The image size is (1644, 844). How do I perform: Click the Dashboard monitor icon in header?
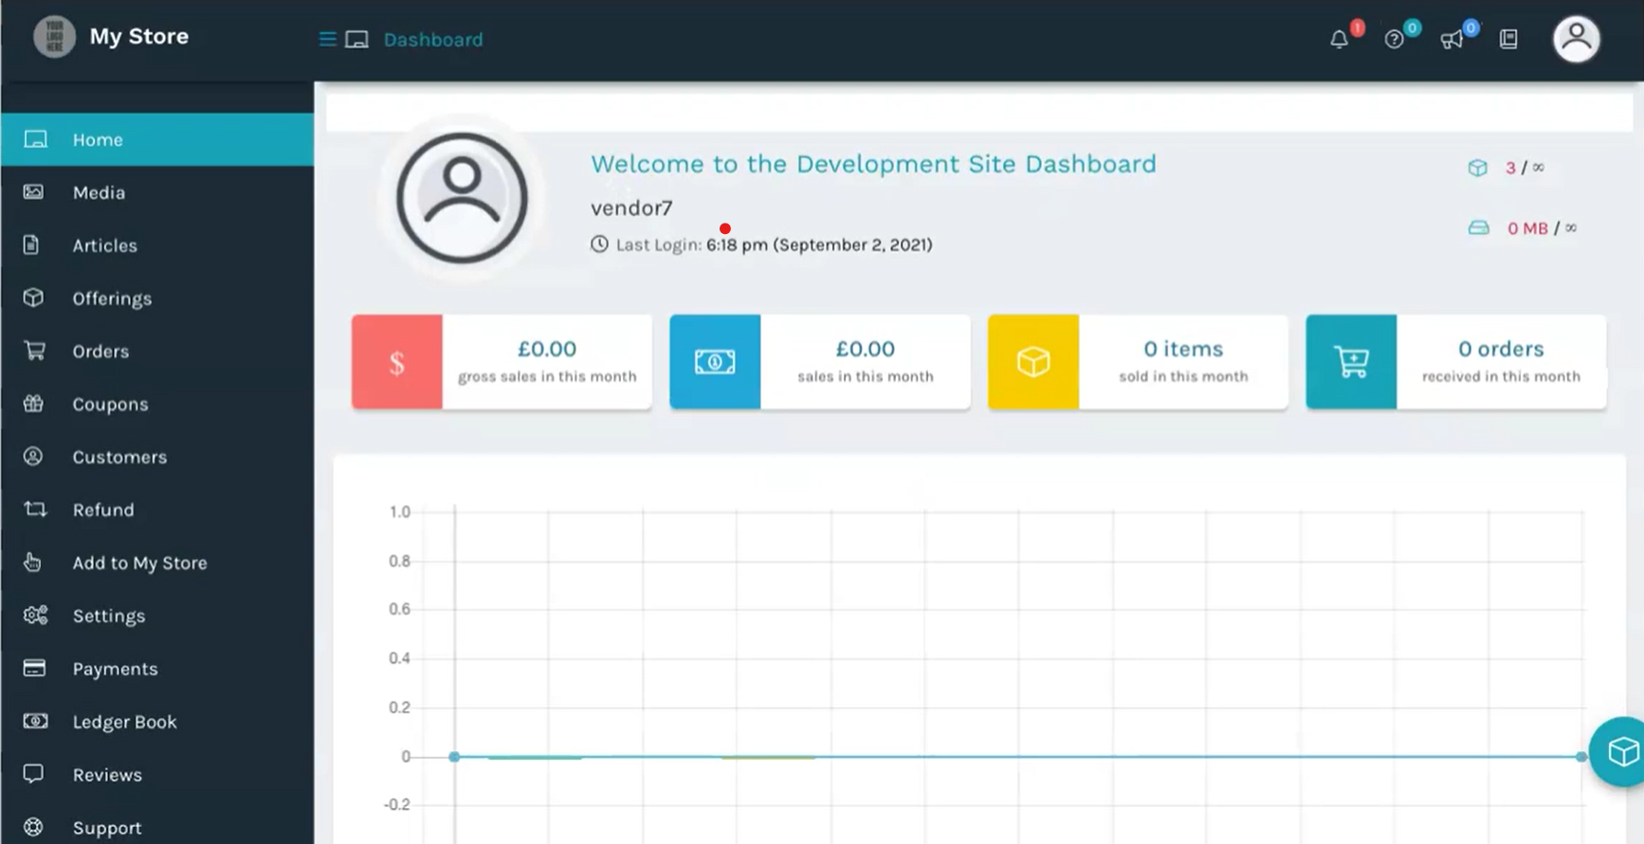click(x=356, y=40)
